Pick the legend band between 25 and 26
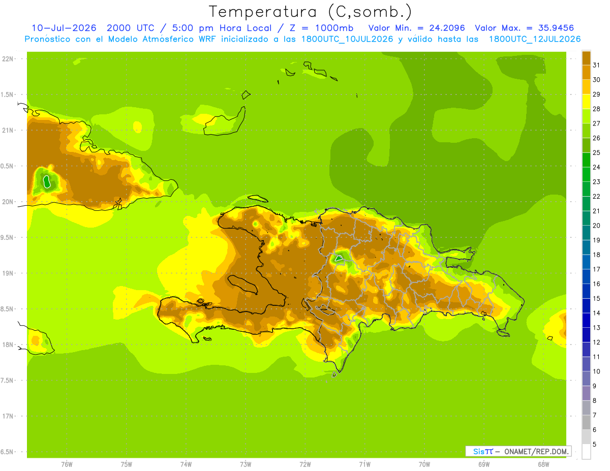This screenshot has width=610, height=471. (x=586, y=145)
